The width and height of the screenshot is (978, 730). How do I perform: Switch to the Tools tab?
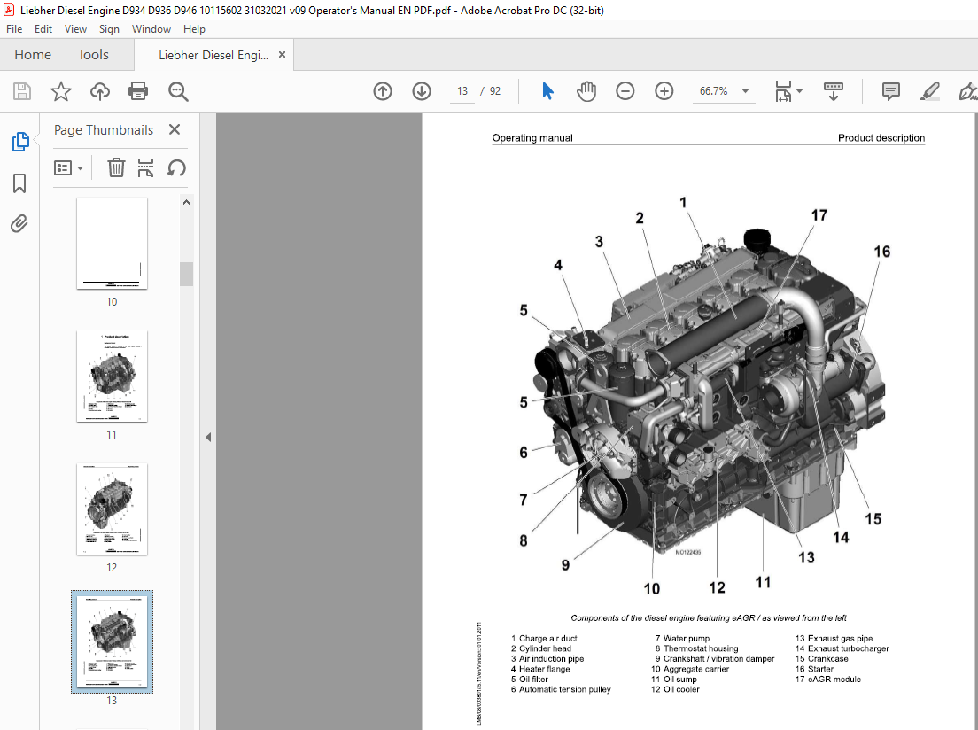click(93, 55)
